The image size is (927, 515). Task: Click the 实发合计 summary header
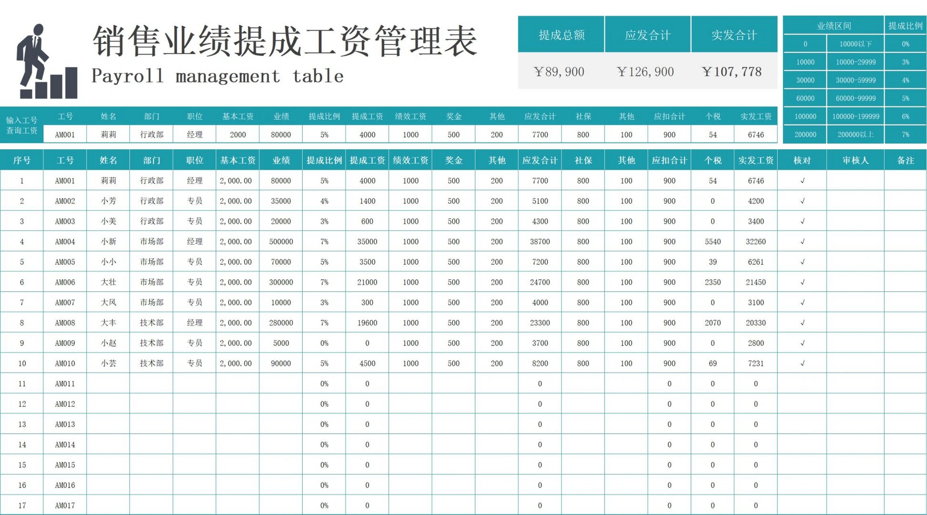coord(734,35)
